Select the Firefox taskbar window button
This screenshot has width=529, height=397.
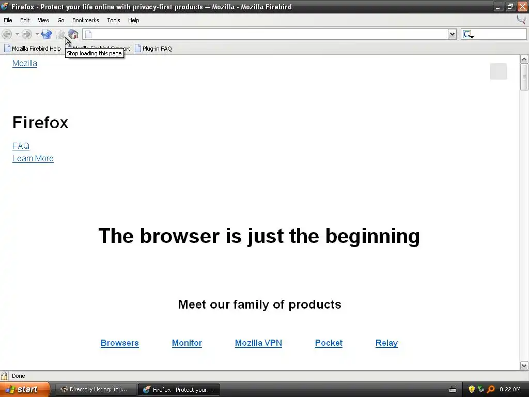(179, 390)
